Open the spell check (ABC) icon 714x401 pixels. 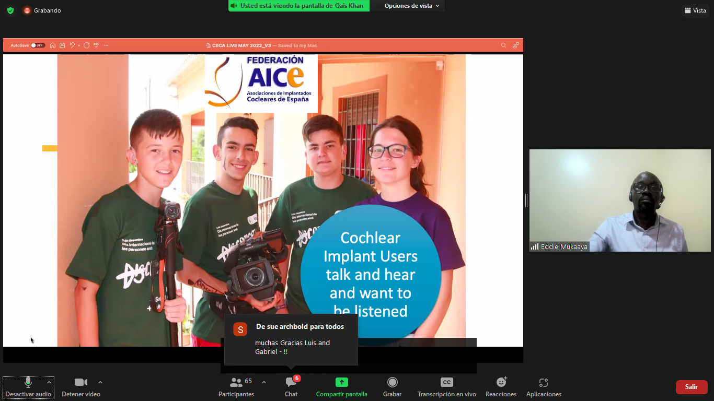pos(96,45)
